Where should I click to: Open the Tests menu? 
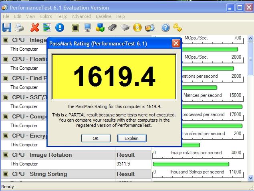62,16
